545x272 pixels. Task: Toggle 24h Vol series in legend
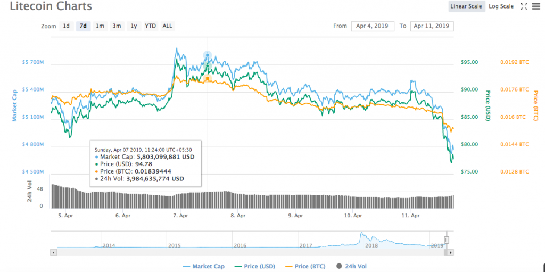[352, 267]
